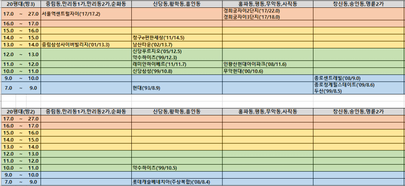Select 중림동,만리동1가 header in the 방3 table
This screenshot has height=186, width=405.
[86, 4]
